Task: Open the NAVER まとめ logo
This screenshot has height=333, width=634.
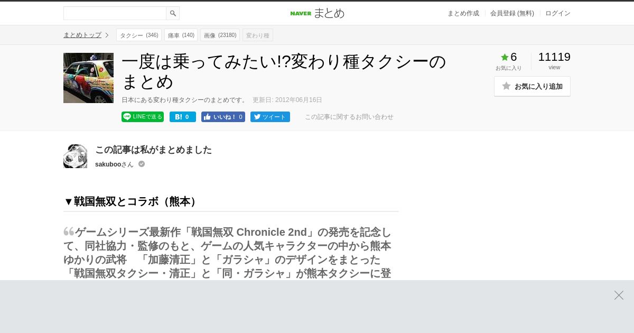Action: (x=317, y=13)
